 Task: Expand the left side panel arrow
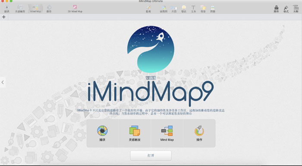pyautogui.click(x=3, y=82)
